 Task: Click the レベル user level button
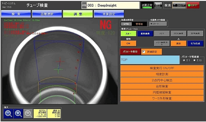pos(126,24)
